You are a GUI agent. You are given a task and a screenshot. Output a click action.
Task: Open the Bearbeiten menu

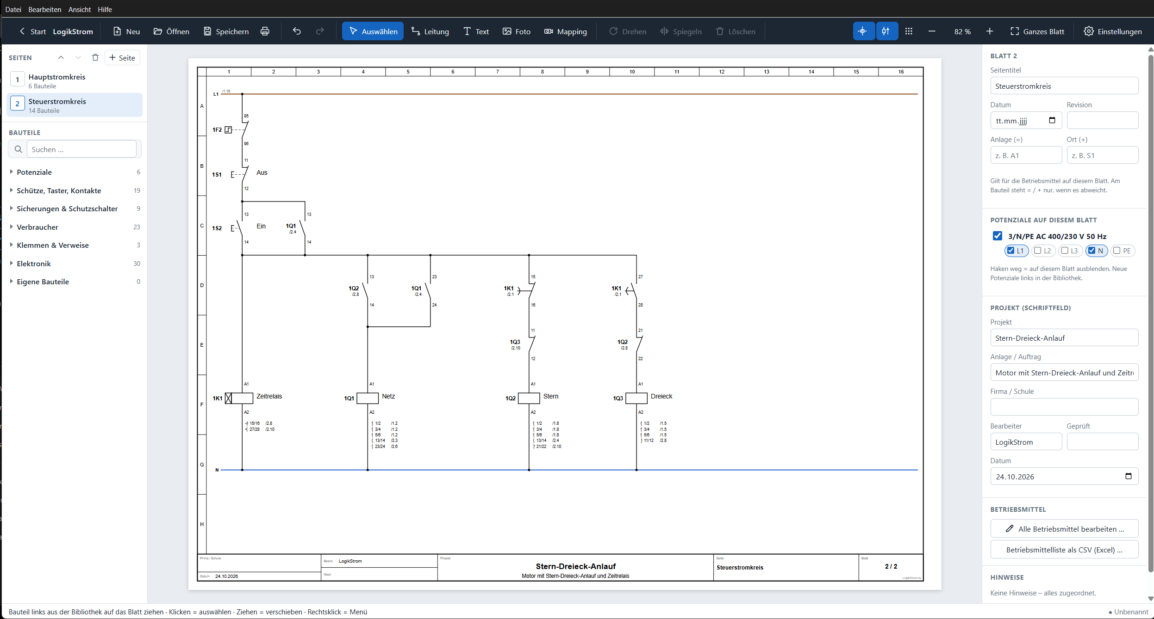[x=45, y=9]
